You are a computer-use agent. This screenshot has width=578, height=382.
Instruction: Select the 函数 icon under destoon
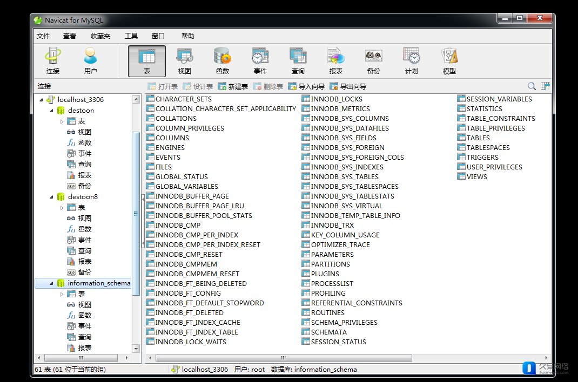71,143
